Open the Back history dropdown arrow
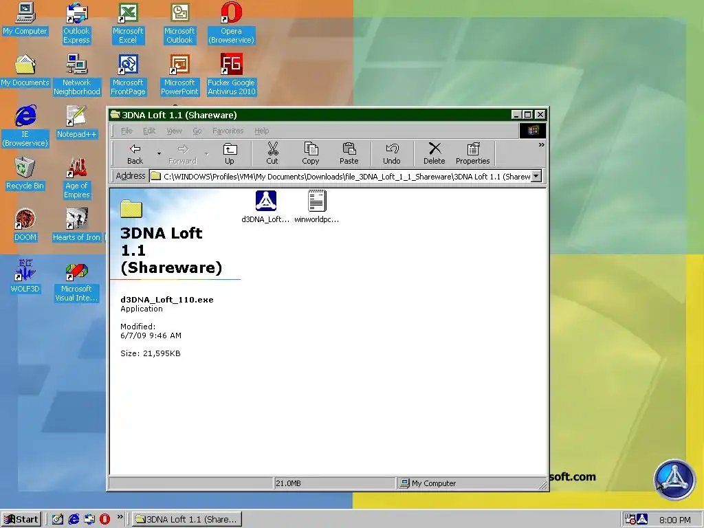Screen dimensions: 704x528 click(159, 153)
